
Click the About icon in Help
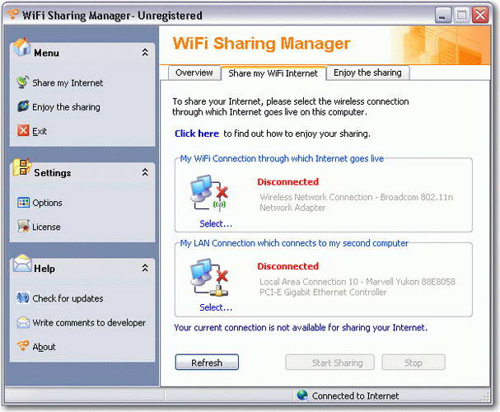click(x=23, y=345)
